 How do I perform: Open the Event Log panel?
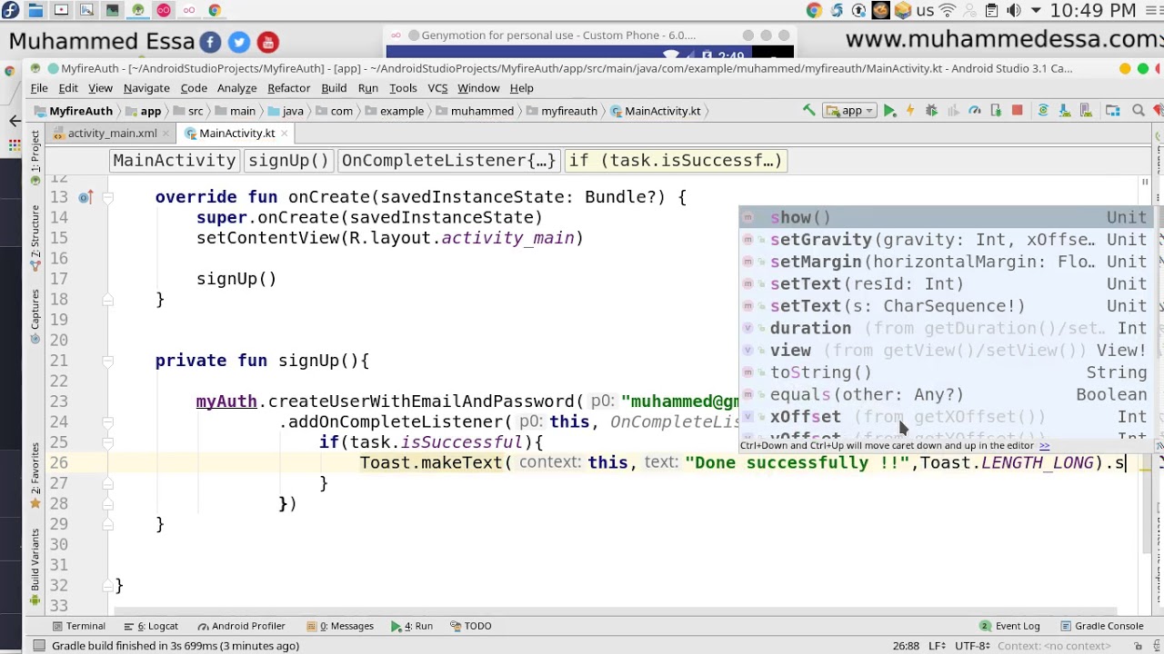click(x=1009, y=626)
